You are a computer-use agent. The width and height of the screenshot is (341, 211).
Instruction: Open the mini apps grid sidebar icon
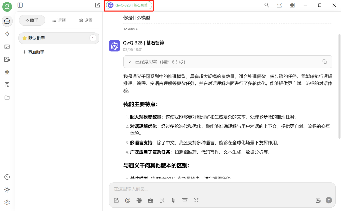coord(7,72)
